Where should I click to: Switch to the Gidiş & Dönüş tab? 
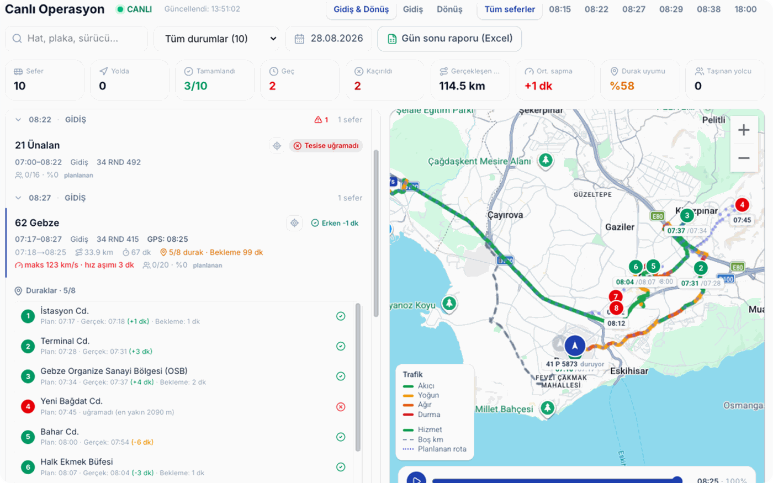361,9
